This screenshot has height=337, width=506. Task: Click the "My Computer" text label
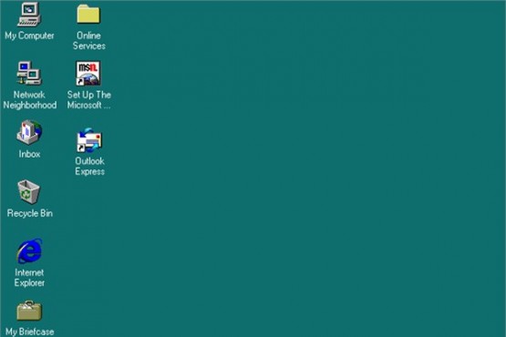29,36
